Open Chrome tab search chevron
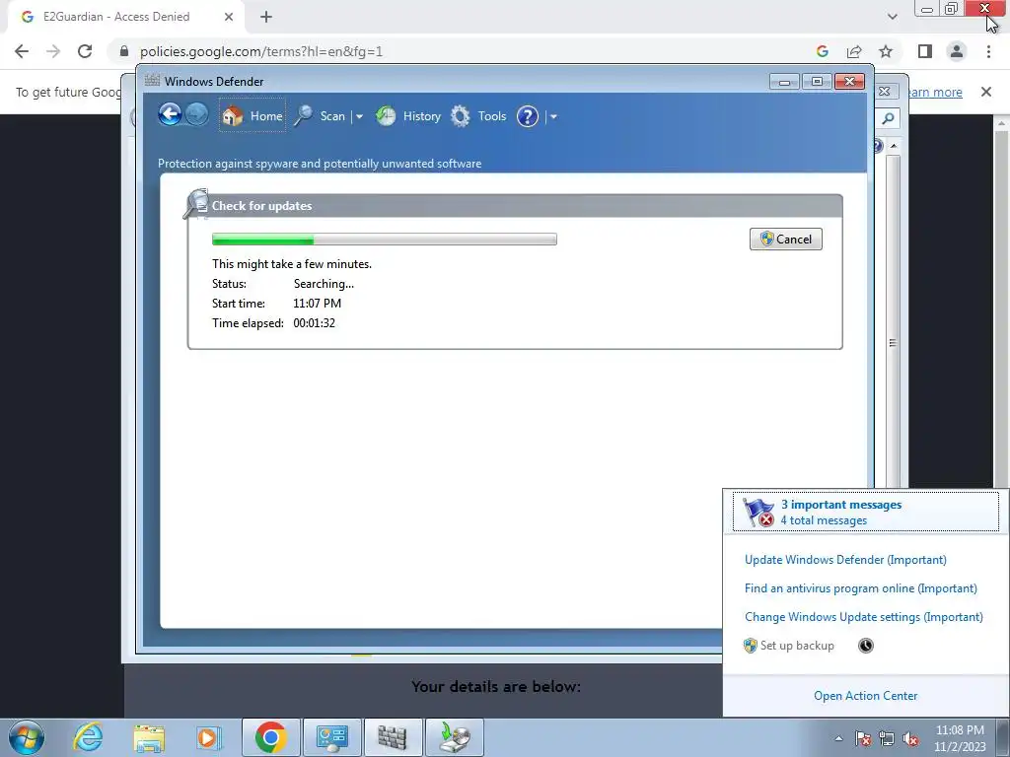The image size is (1010, 757). click(892, 17)
